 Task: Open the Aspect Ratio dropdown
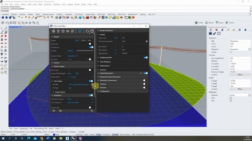(93, 77)
